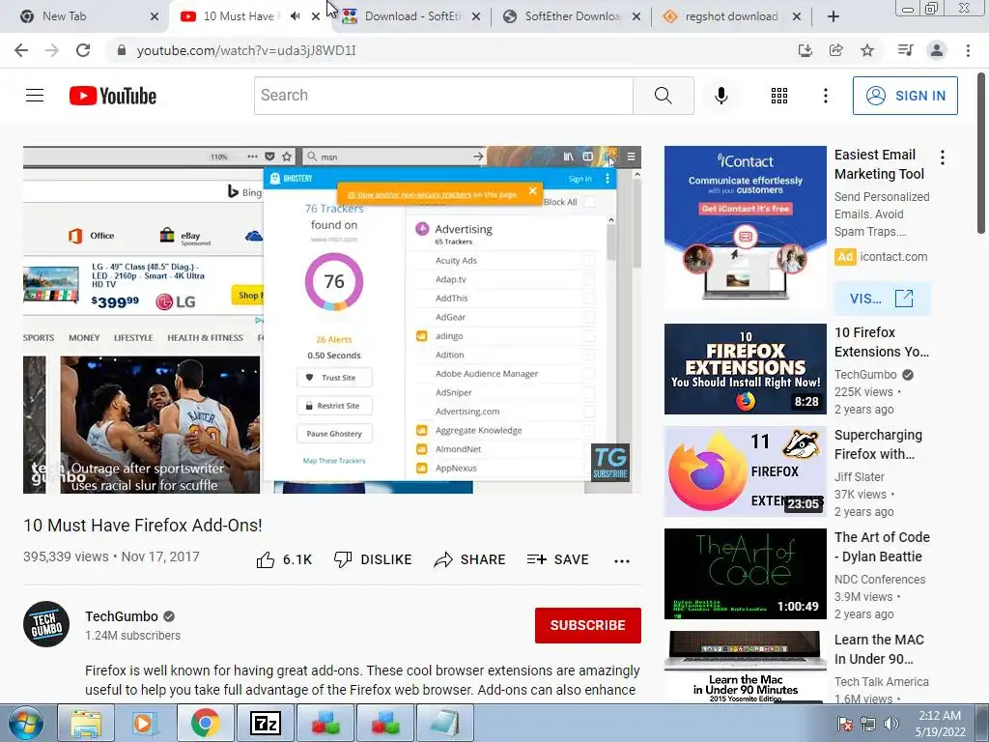Open TechGumbo channel avatar
This screenshot has height=742, width=989.
click(46, 624)
